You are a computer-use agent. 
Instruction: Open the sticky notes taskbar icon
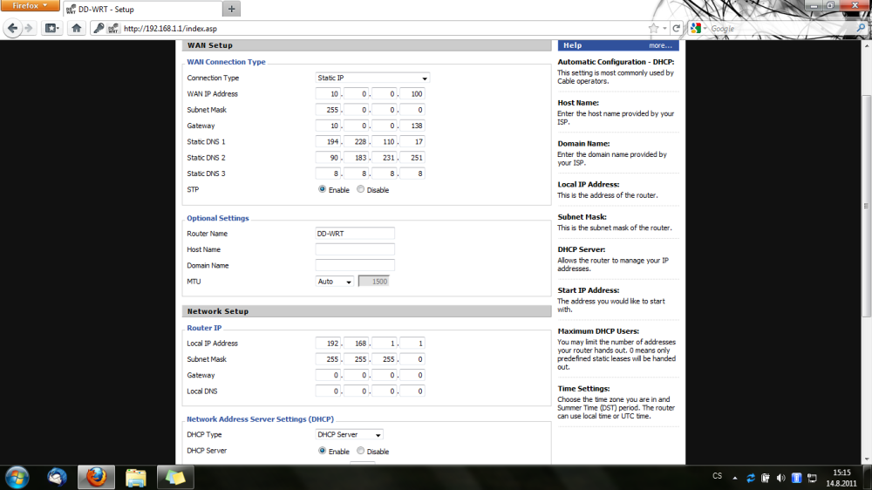coord(175,477)
